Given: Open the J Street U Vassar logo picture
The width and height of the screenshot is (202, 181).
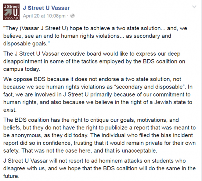Looking at the screenshot, I should [x=11, y=12].
